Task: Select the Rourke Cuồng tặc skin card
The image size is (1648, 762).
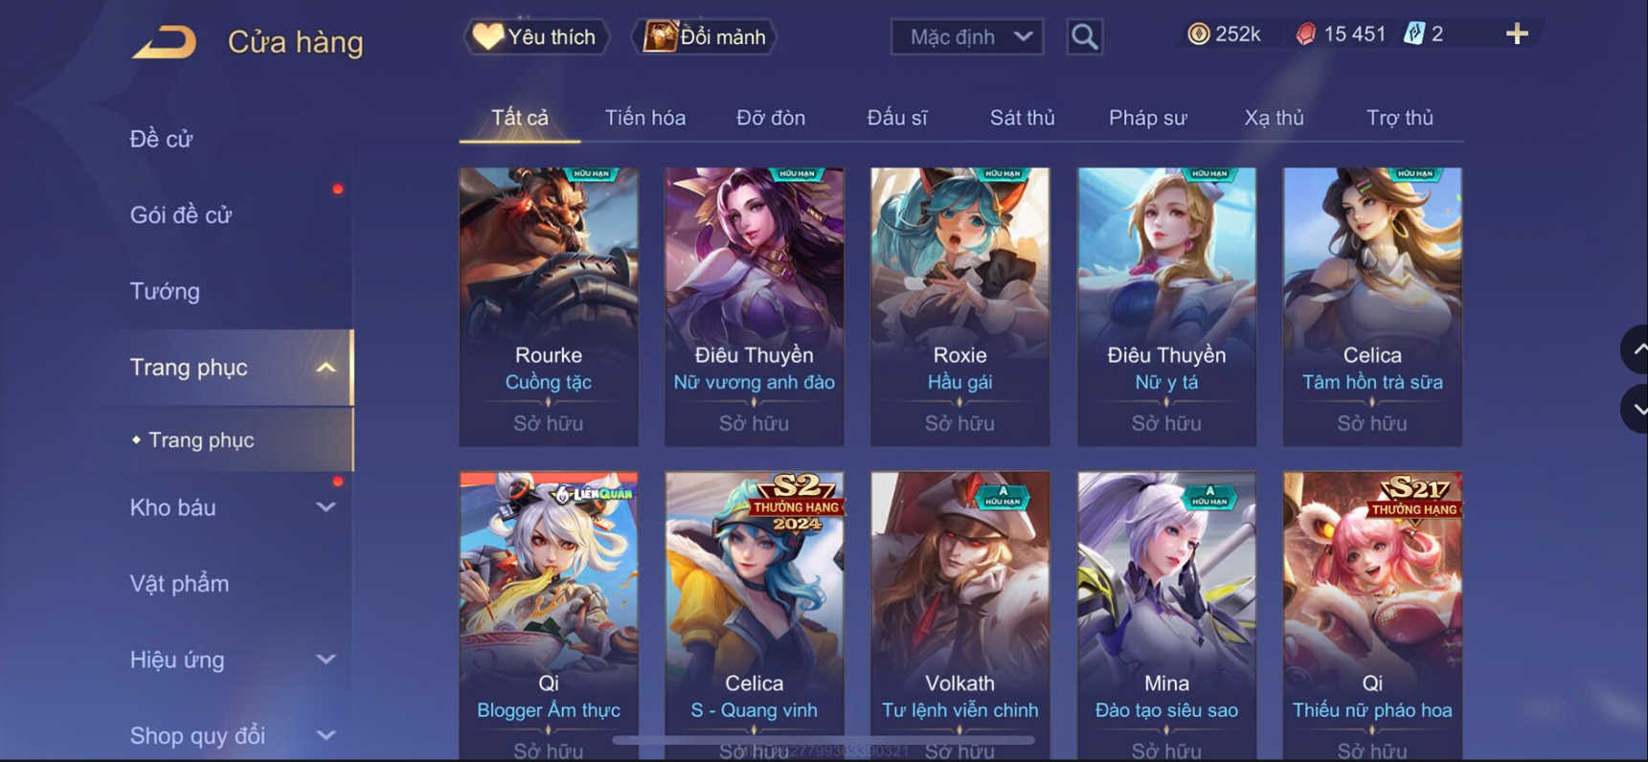Action: click(x=549, y=307)
